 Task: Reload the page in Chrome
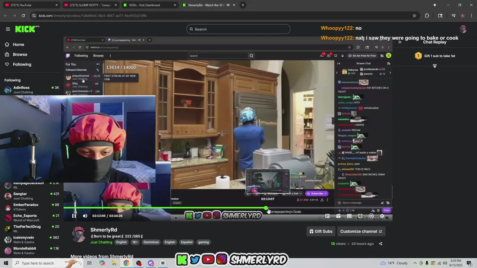coord(23,16)
